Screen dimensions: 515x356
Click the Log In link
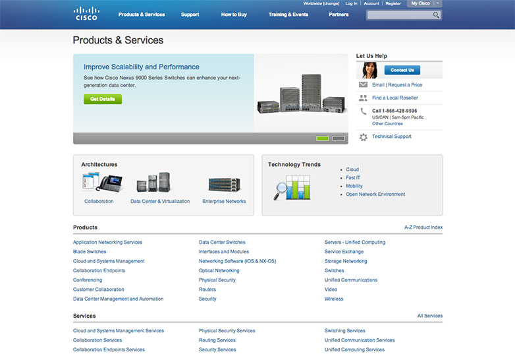351,3
